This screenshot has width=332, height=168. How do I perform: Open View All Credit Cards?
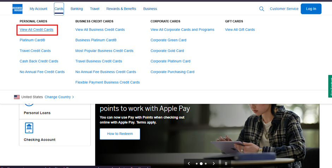pos(36,30)
